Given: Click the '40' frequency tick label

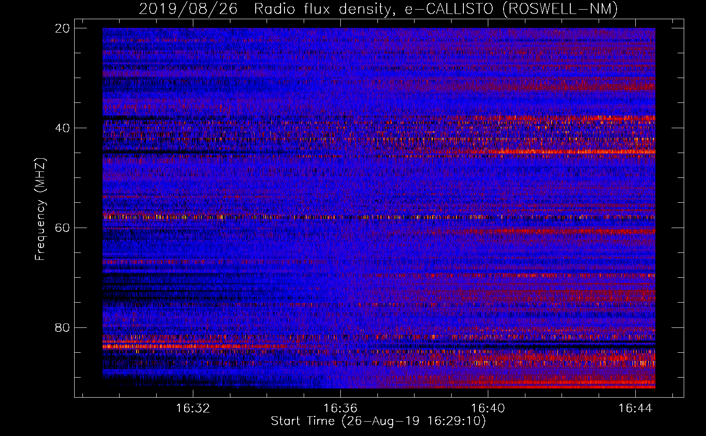Looking at the screenshot, I should (62, 128).
